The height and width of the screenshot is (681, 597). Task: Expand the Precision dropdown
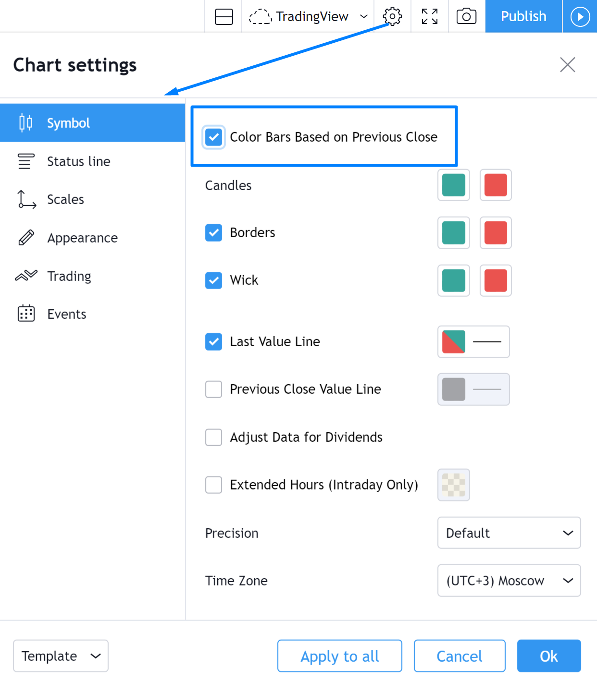coord(509,533)
